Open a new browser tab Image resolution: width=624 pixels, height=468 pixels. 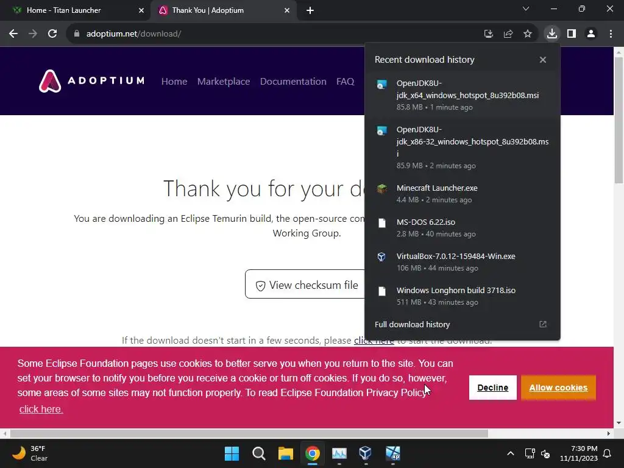pos(310,10)
